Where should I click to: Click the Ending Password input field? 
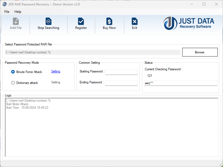point(121,83)
